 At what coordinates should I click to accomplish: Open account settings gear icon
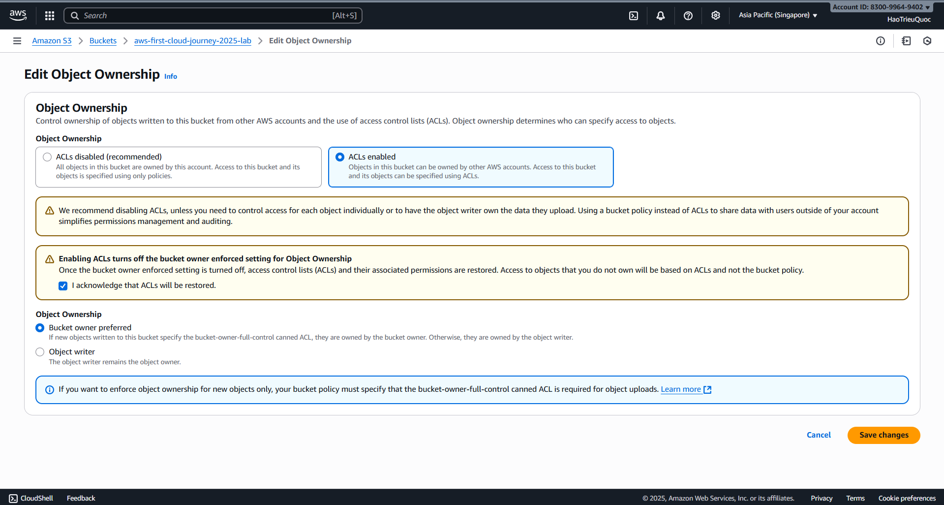pos(715,15)
